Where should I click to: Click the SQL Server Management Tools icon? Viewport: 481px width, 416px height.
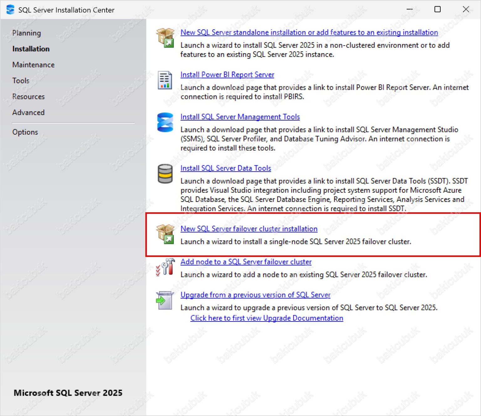coord(165,123)
